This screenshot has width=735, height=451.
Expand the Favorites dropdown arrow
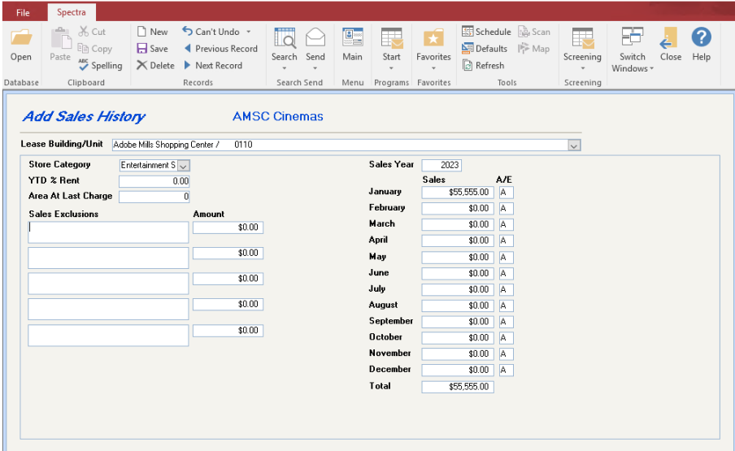(433, 68)
